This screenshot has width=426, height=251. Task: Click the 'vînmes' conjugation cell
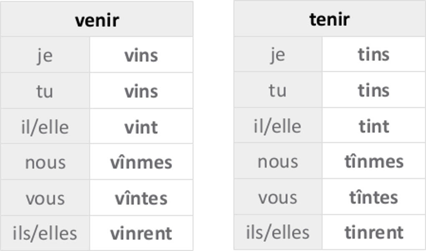[141, 162]
